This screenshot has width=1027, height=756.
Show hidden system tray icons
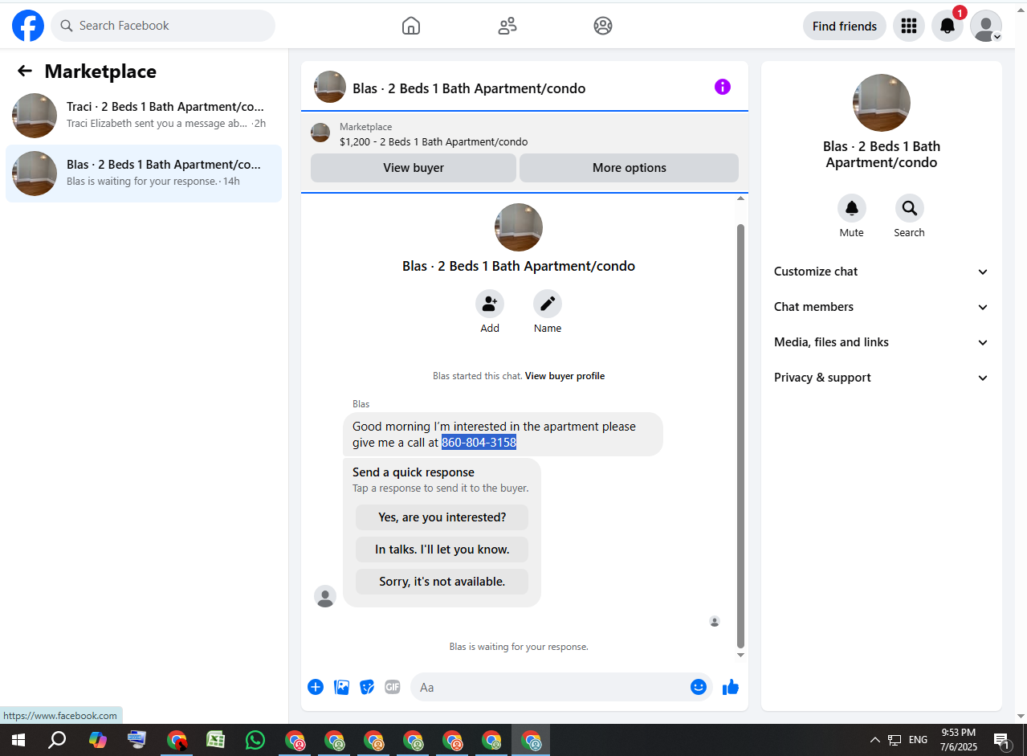click(875, 740)
